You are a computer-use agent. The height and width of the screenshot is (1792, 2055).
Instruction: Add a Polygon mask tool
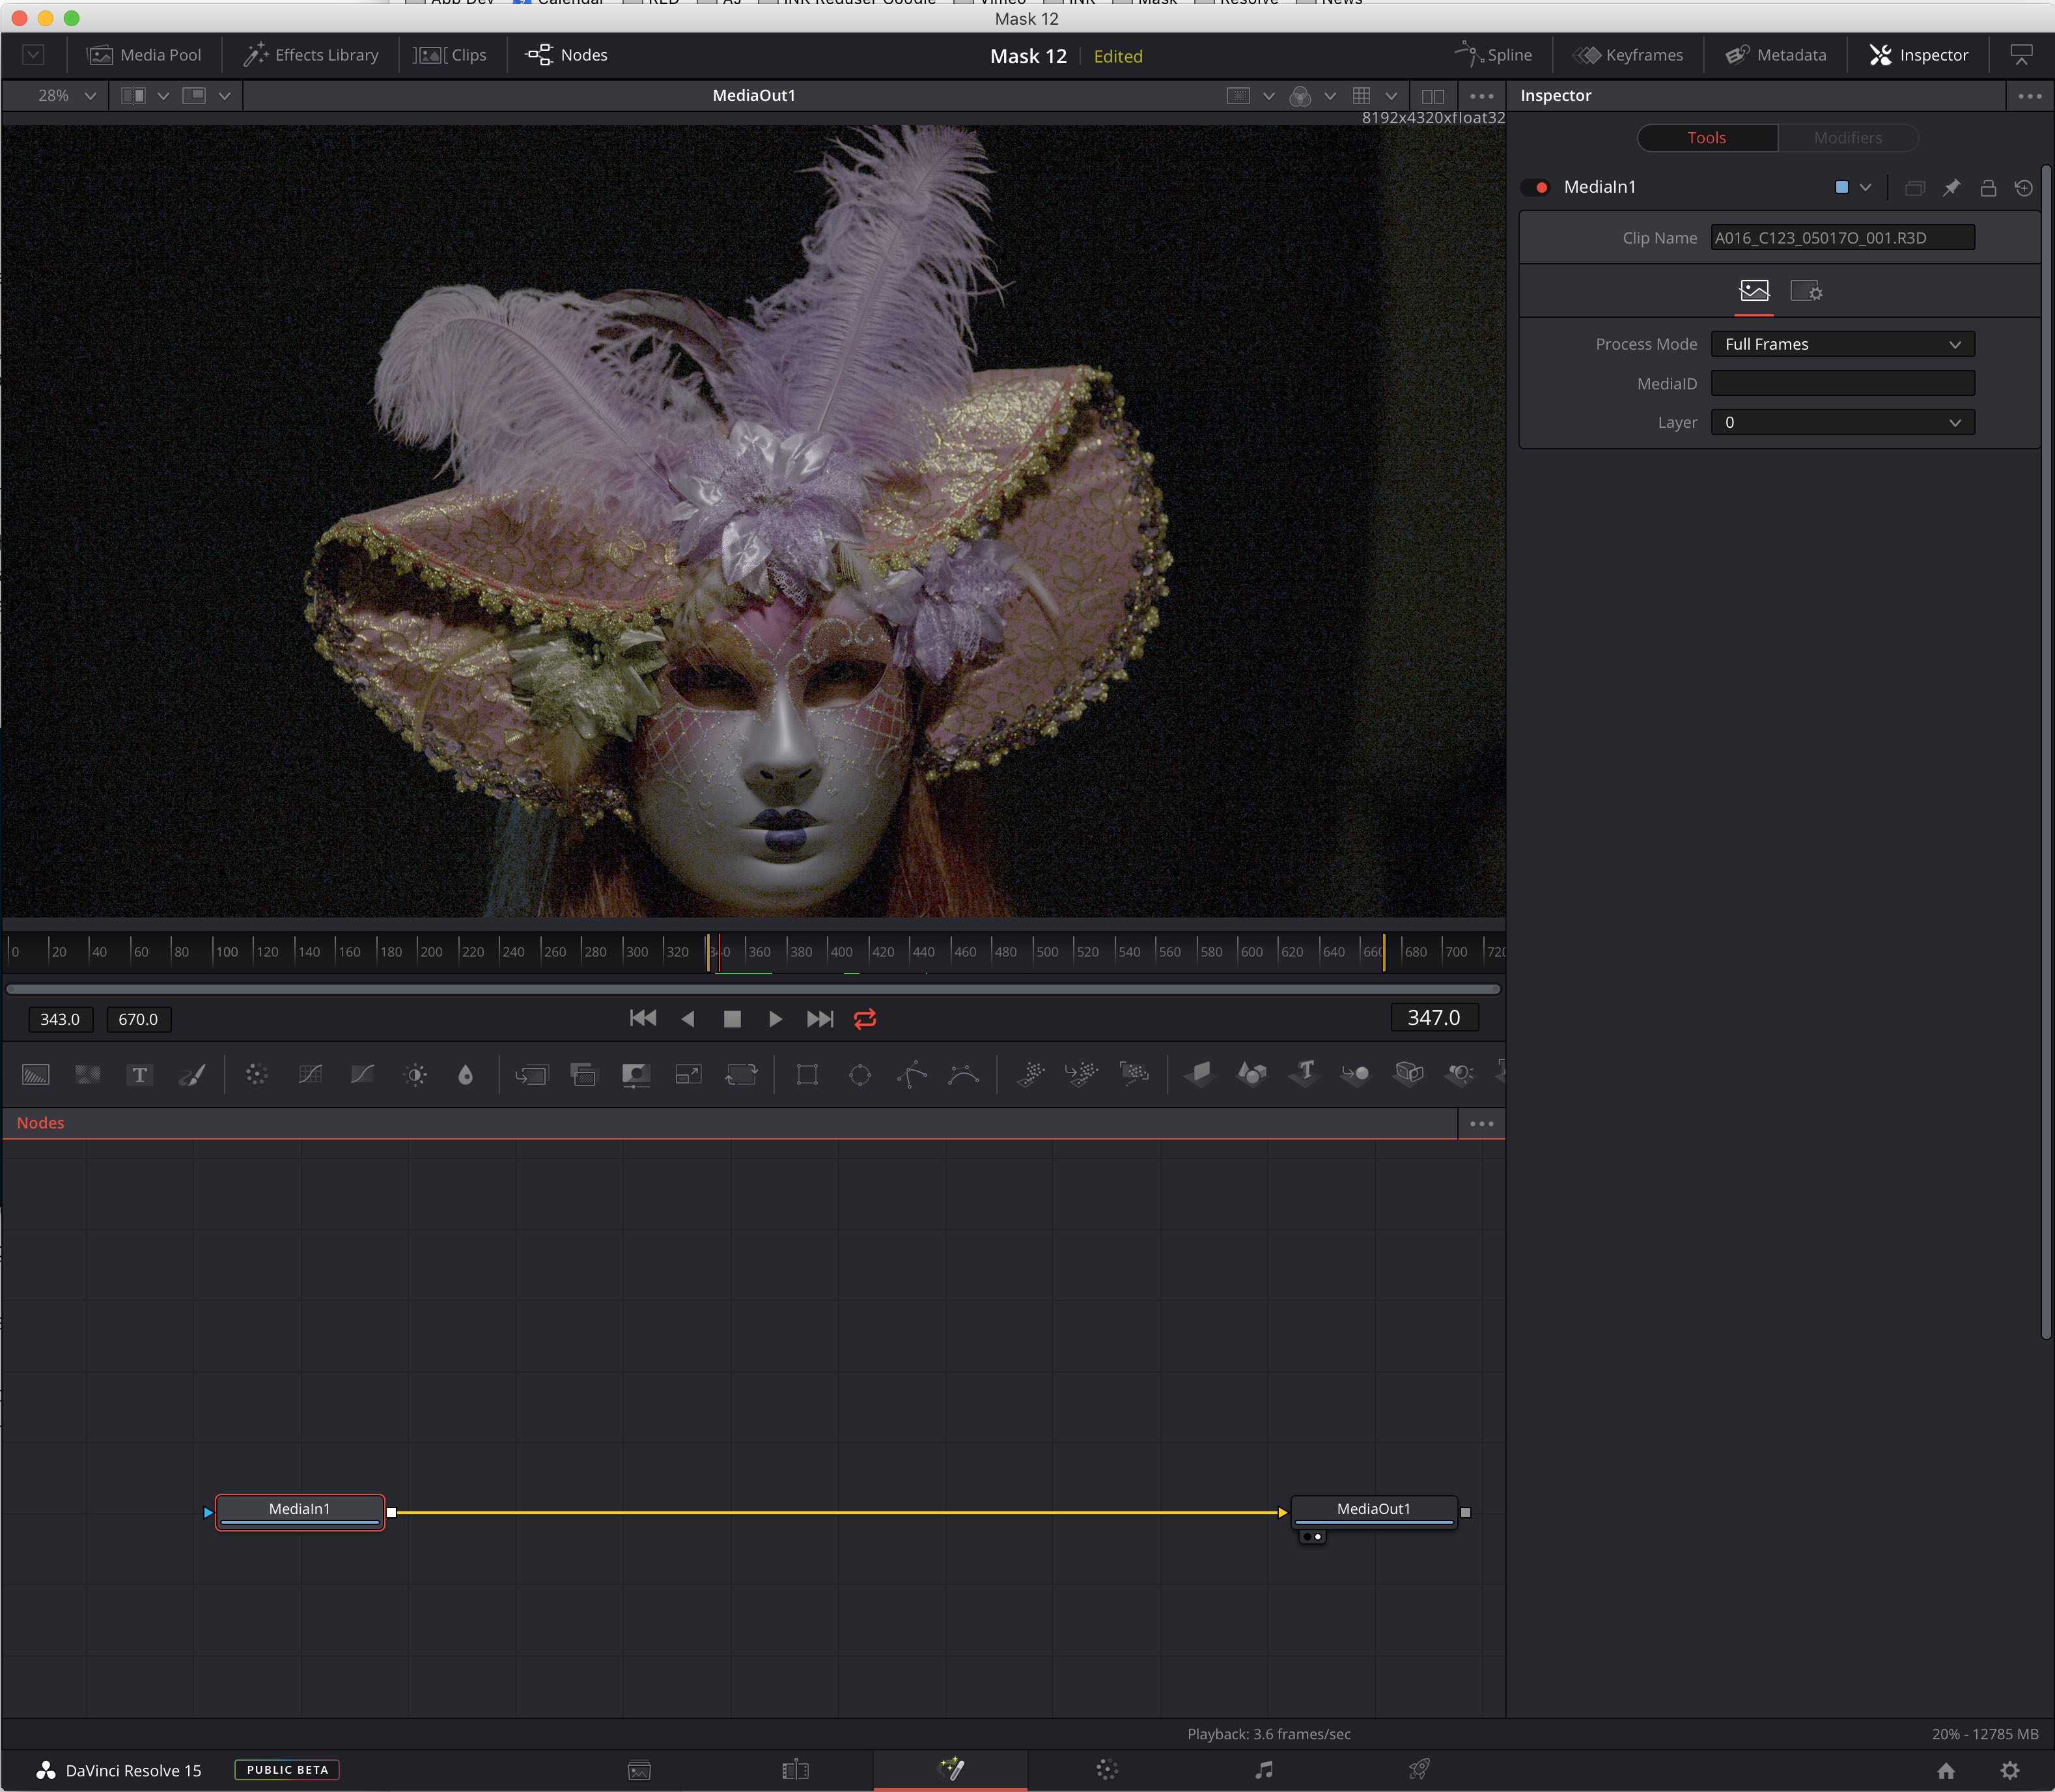(x=912, y=1075)
